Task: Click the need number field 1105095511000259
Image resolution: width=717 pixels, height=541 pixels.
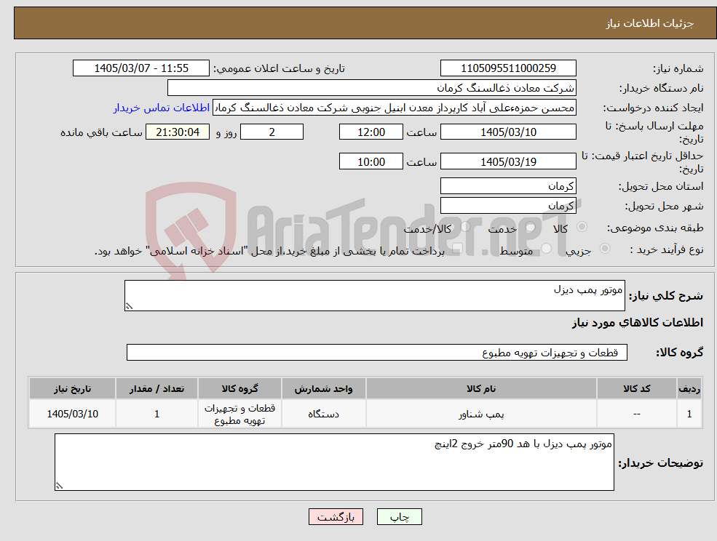Action: pyautogui.click(x=508, y=68)
